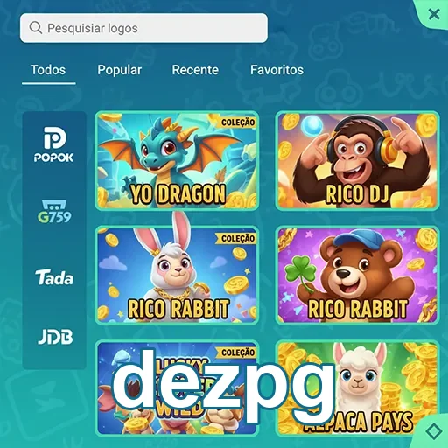Open the Rico Rabbit bunny game

pyautogui.click(x=177, y=275)
